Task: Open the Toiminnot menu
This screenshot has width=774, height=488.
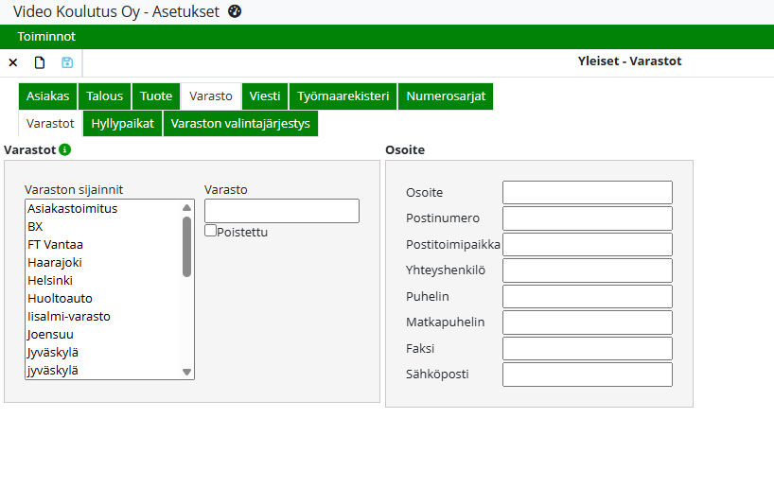Action: point(46,37)
